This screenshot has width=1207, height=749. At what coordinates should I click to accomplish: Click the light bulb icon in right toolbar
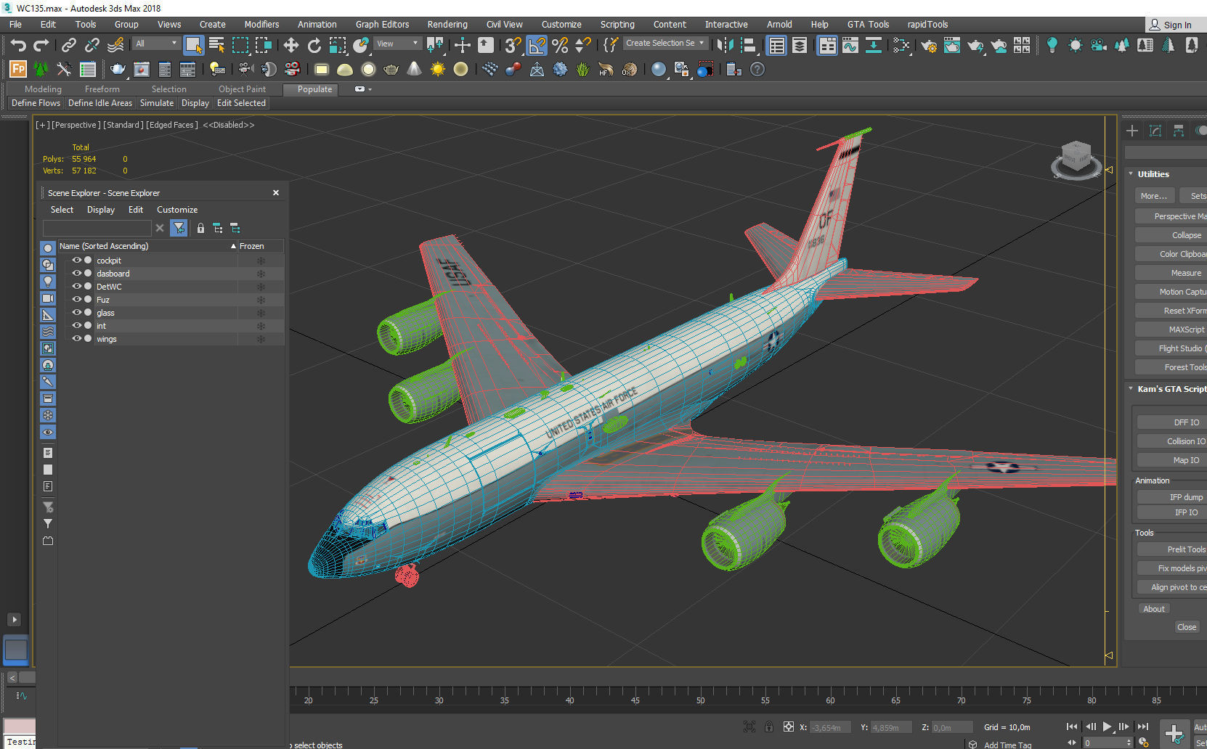(1052, 46)
